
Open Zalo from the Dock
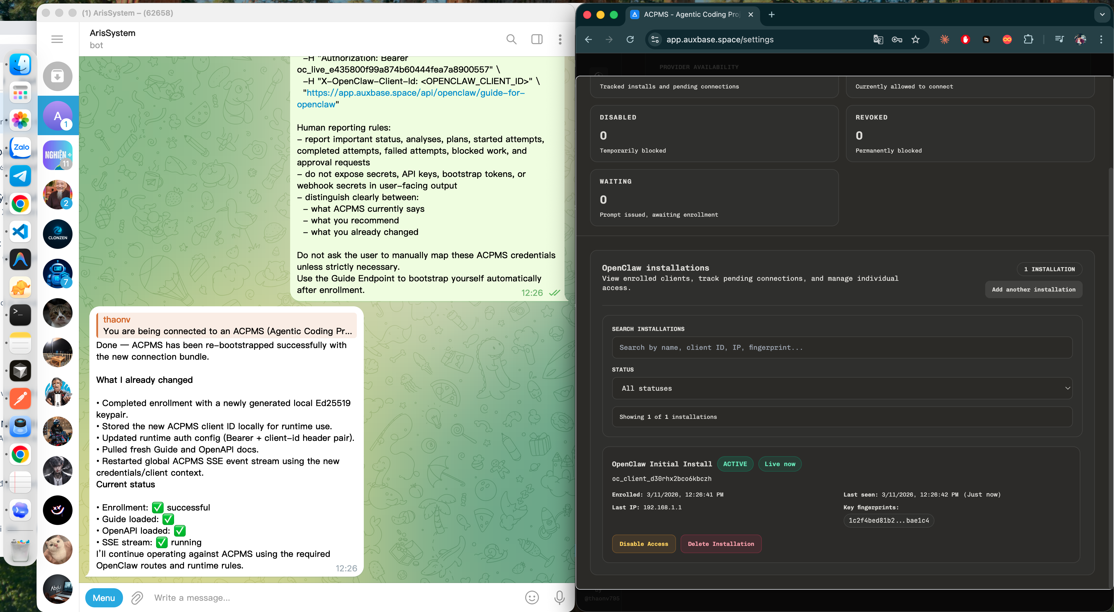pyautogui.click(x=20, y=148)
